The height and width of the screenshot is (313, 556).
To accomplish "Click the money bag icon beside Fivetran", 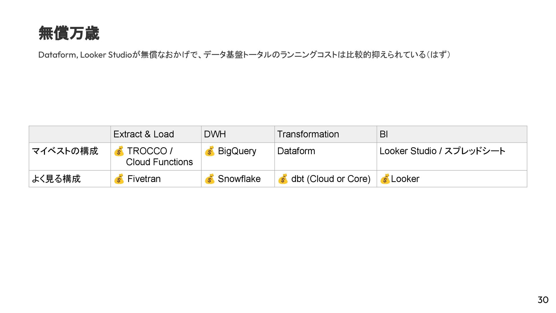I will coord(119,179).
